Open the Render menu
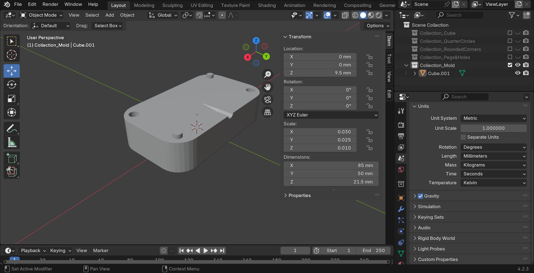The image size is (534, 273). (x=50, y=4)
